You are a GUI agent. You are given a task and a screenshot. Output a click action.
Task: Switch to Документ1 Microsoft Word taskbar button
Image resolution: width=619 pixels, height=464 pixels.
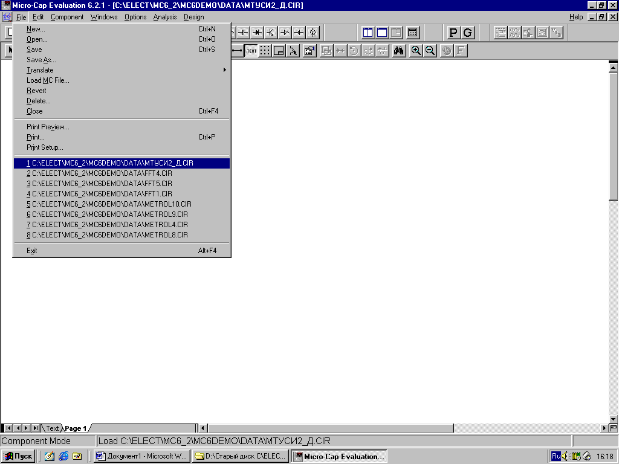142,456
